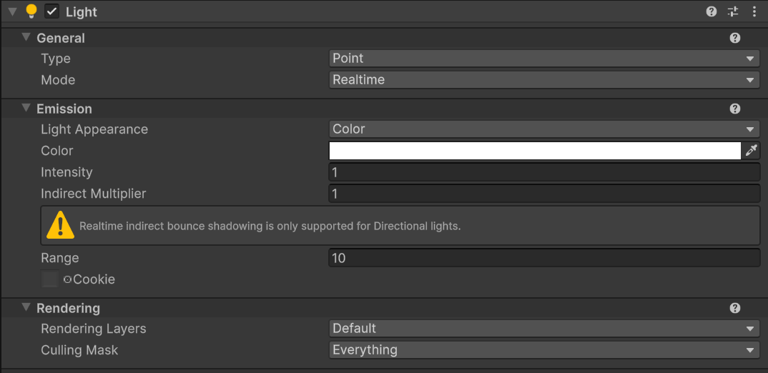768x373 pixels.
Task: Open the Light component help reference icon
Action: point(712,11)
